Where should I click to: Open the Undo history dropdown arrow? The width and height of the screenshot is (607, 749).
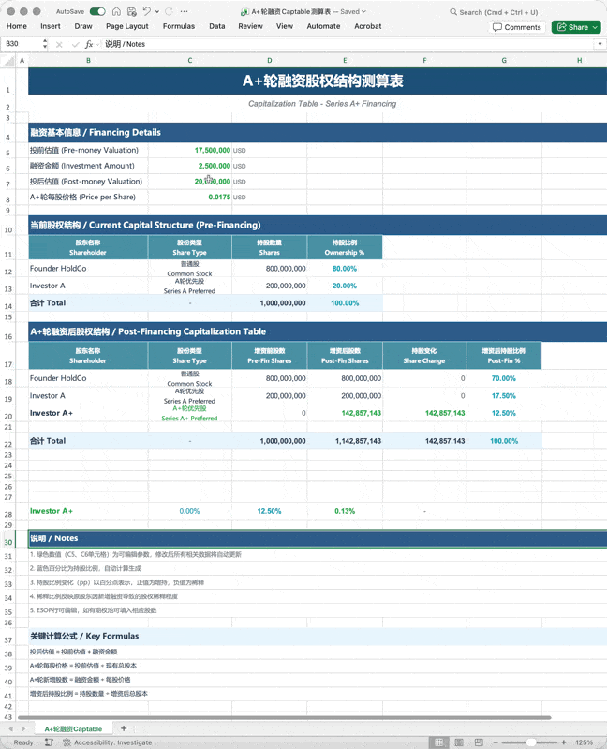point(157,11)
